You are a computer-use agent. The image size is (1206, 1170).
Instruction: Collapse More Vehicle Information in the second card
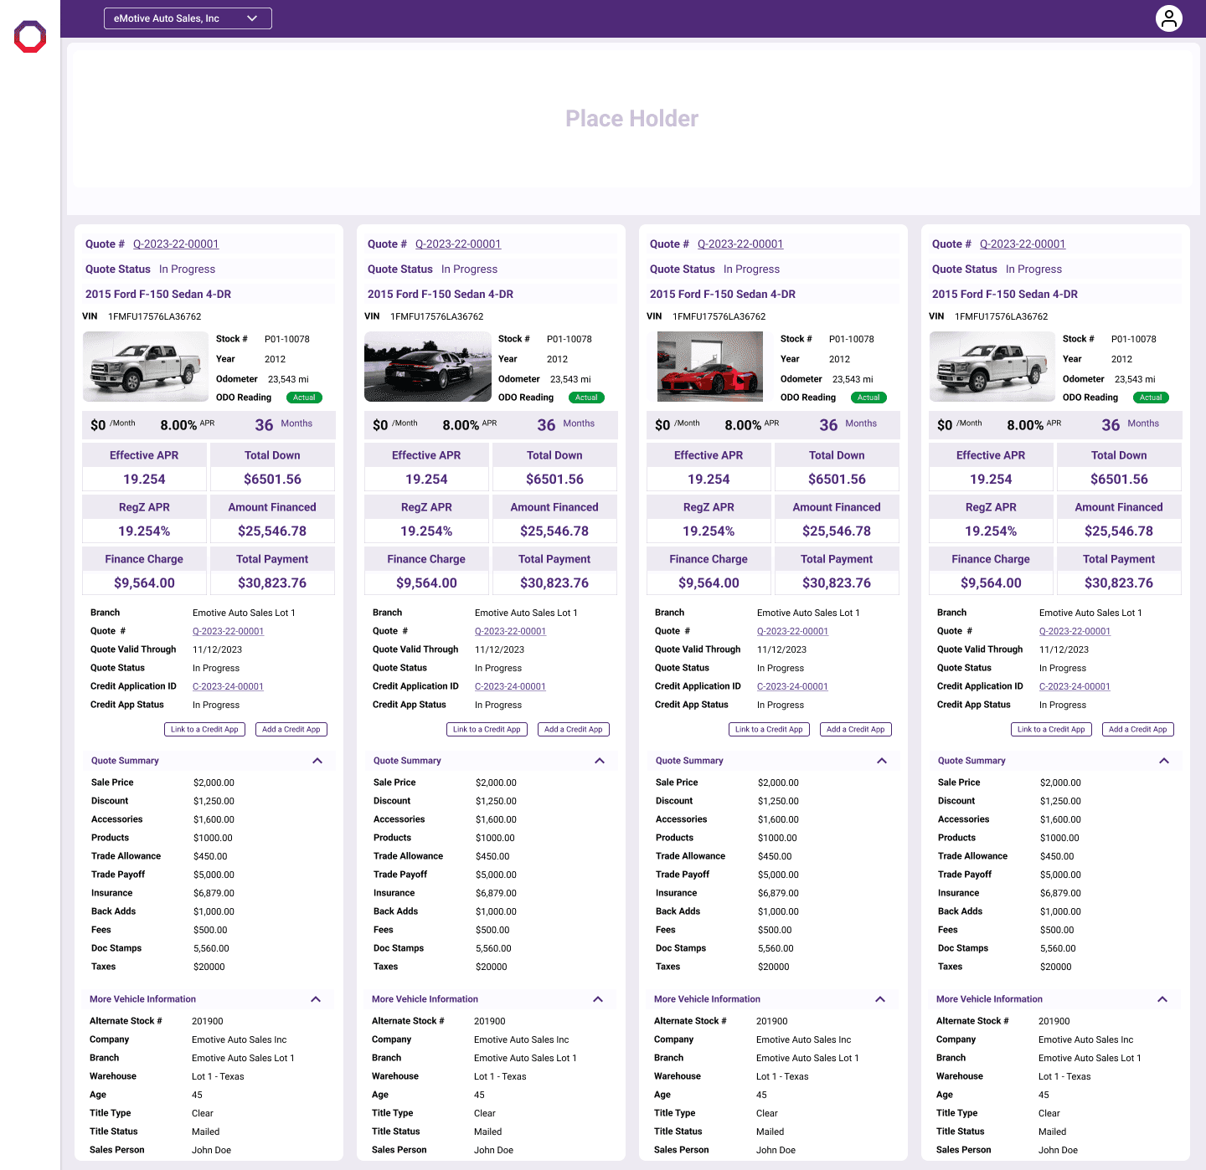click(x=598, y=999)
